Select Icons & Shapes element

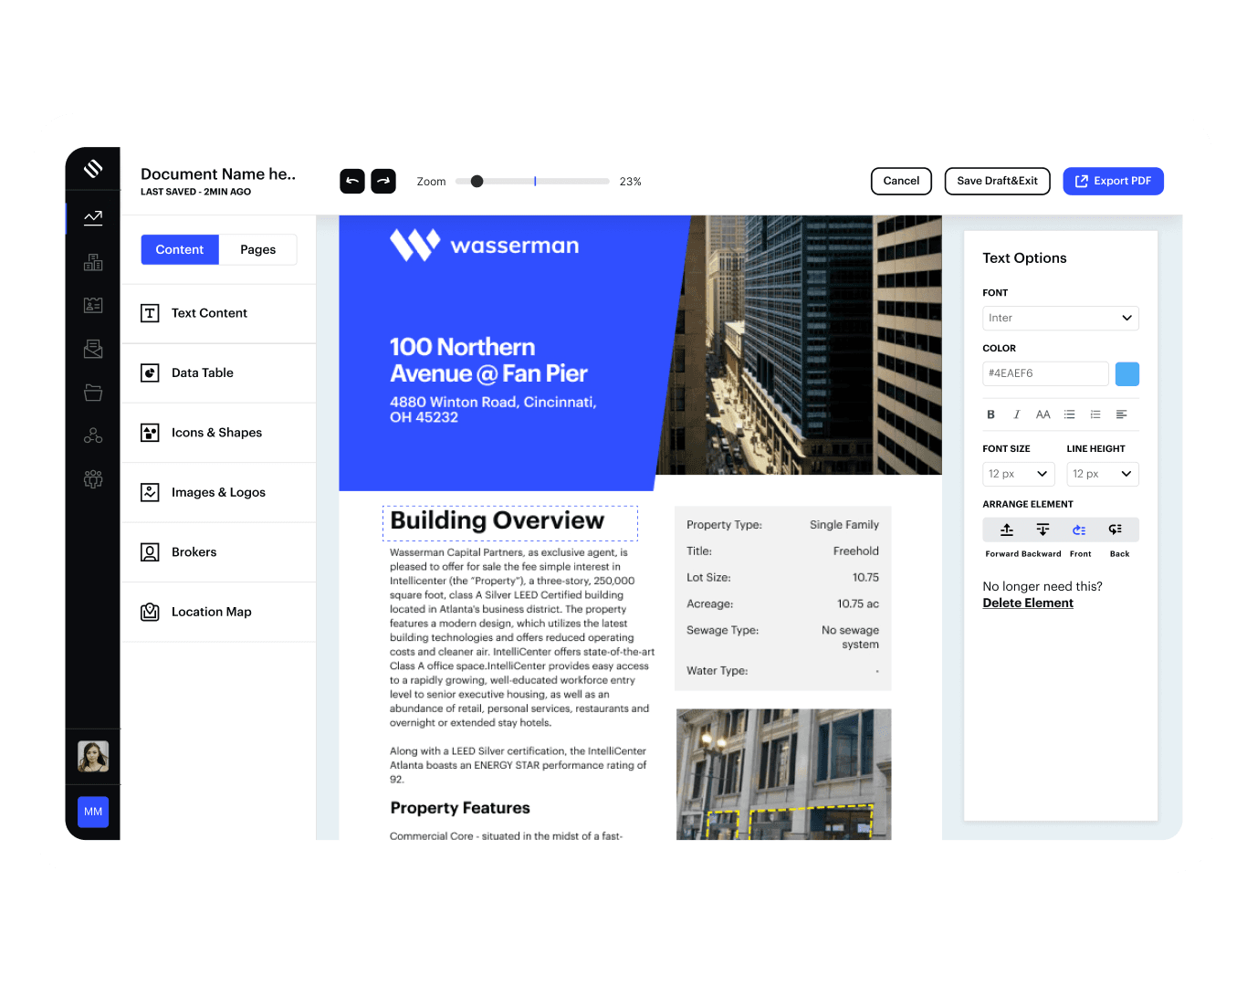click(x=218, y=433)
